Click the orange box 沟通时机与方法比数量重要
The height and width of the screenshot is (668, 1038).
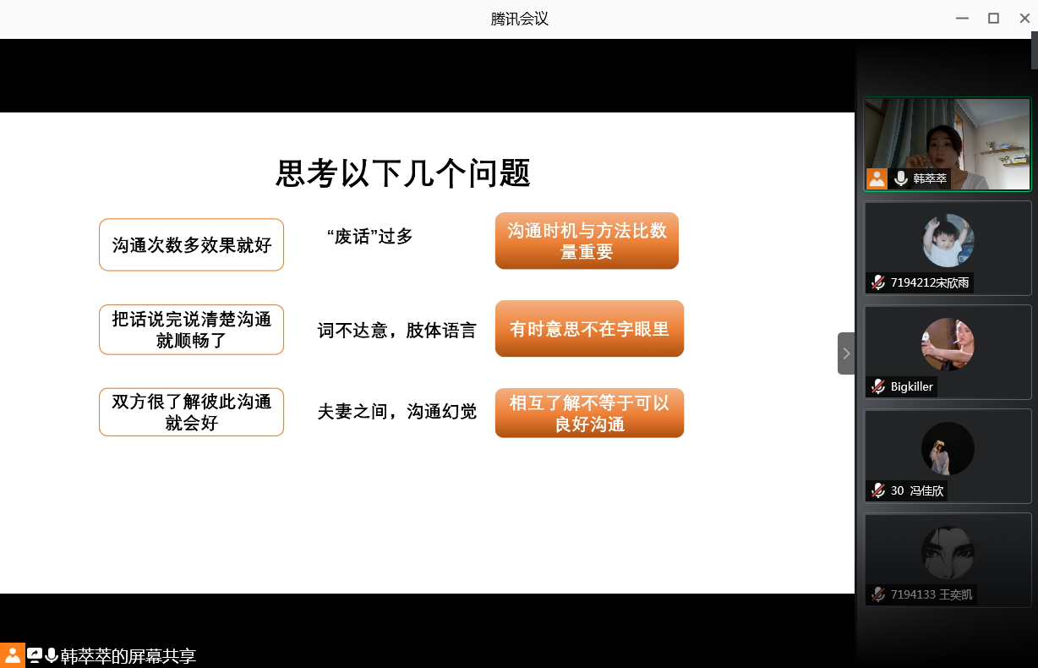(x=587, y=241)
